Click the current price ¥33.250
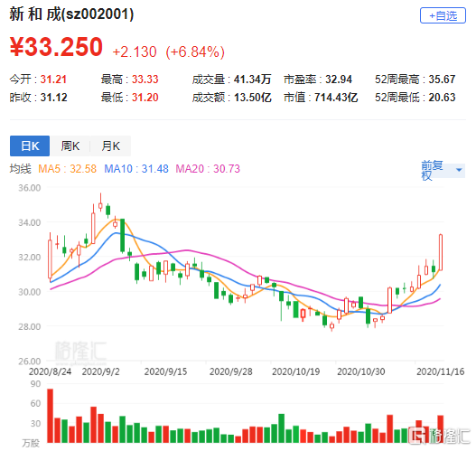This screenshot has width=476, height=451. [x=57, y=47]
